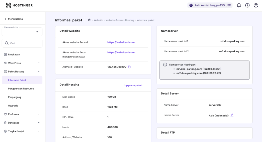Select Perpanjang in the sidebar

15,97
